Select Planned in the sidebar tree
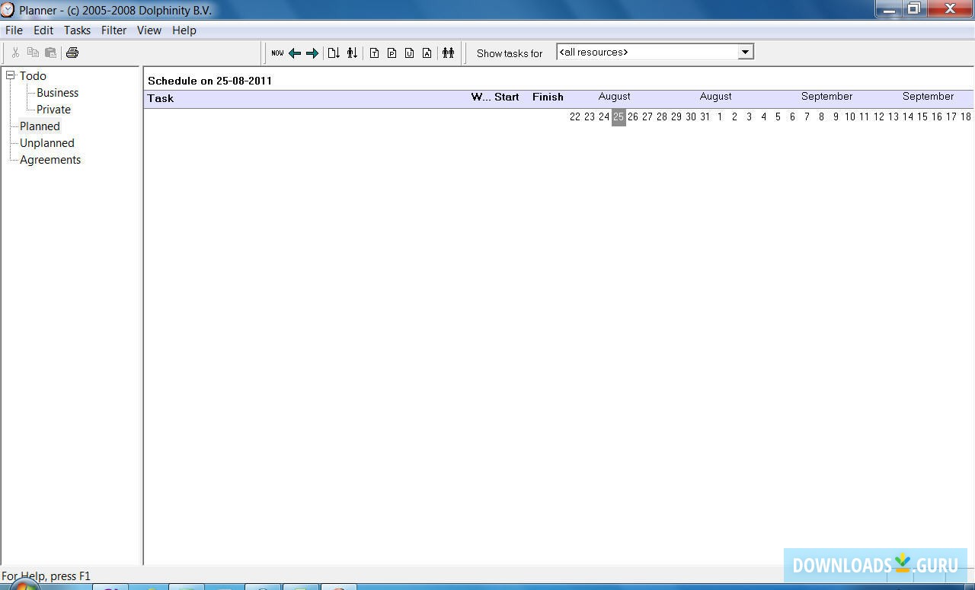 [40, 126]
